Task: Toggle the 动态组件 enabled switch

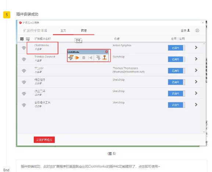Action: (176, 82)
